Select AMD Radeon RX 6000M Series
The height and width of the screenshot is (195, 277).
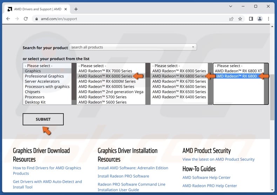(x=111, y=82)
